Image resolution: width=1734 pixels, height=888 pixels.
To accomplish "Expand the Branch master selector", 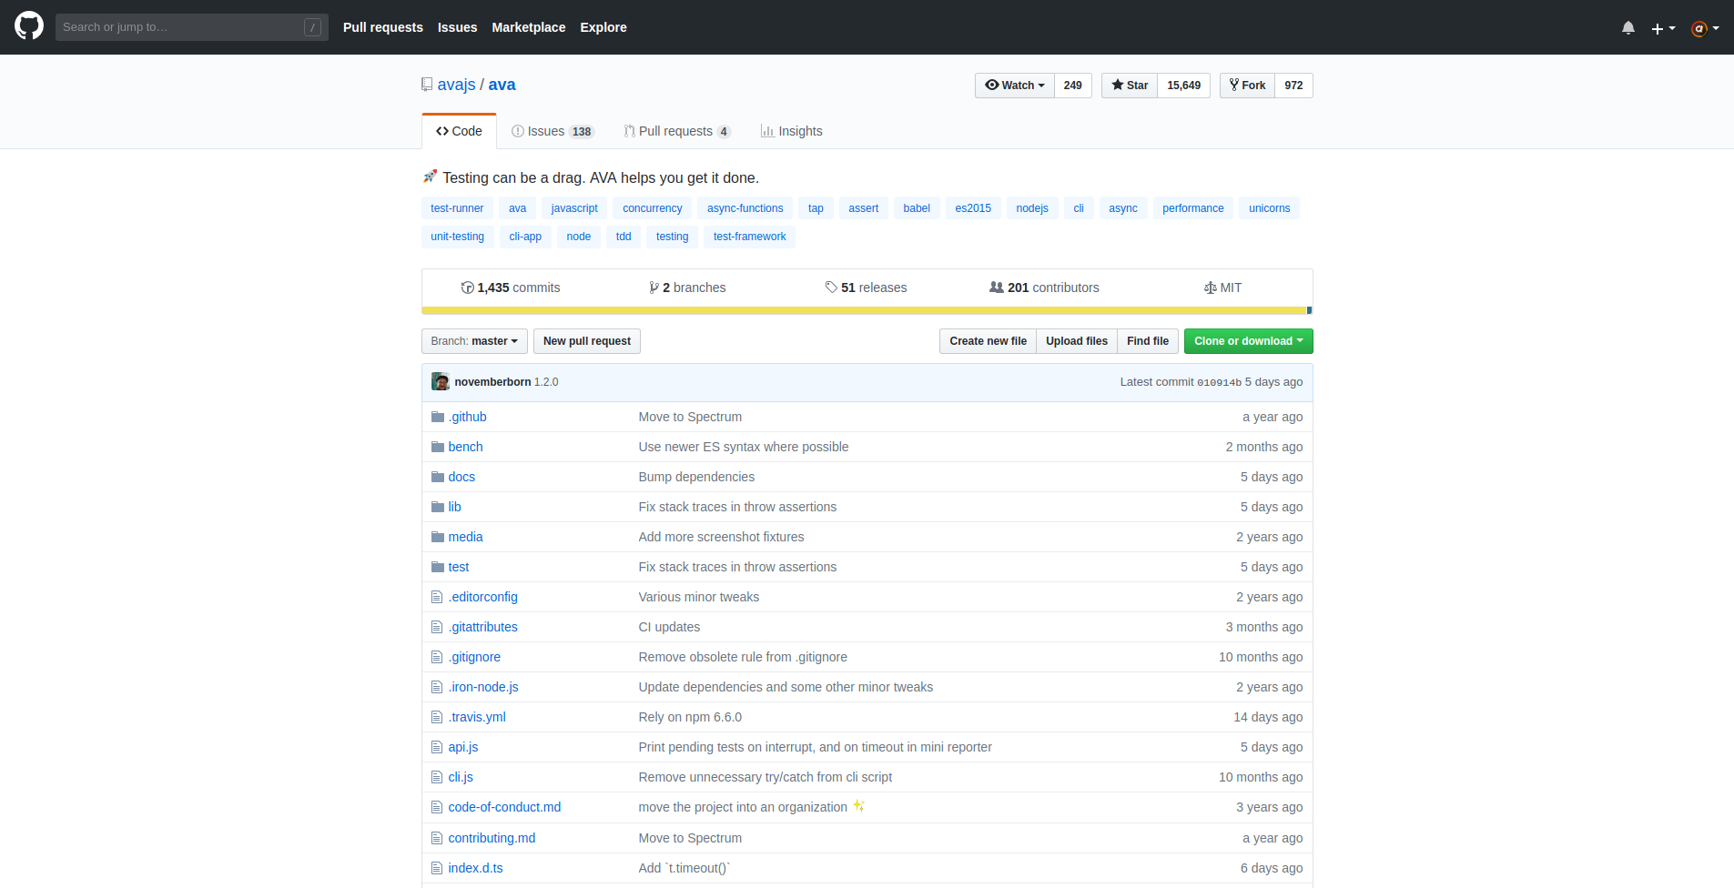I will tap(474, 341).
